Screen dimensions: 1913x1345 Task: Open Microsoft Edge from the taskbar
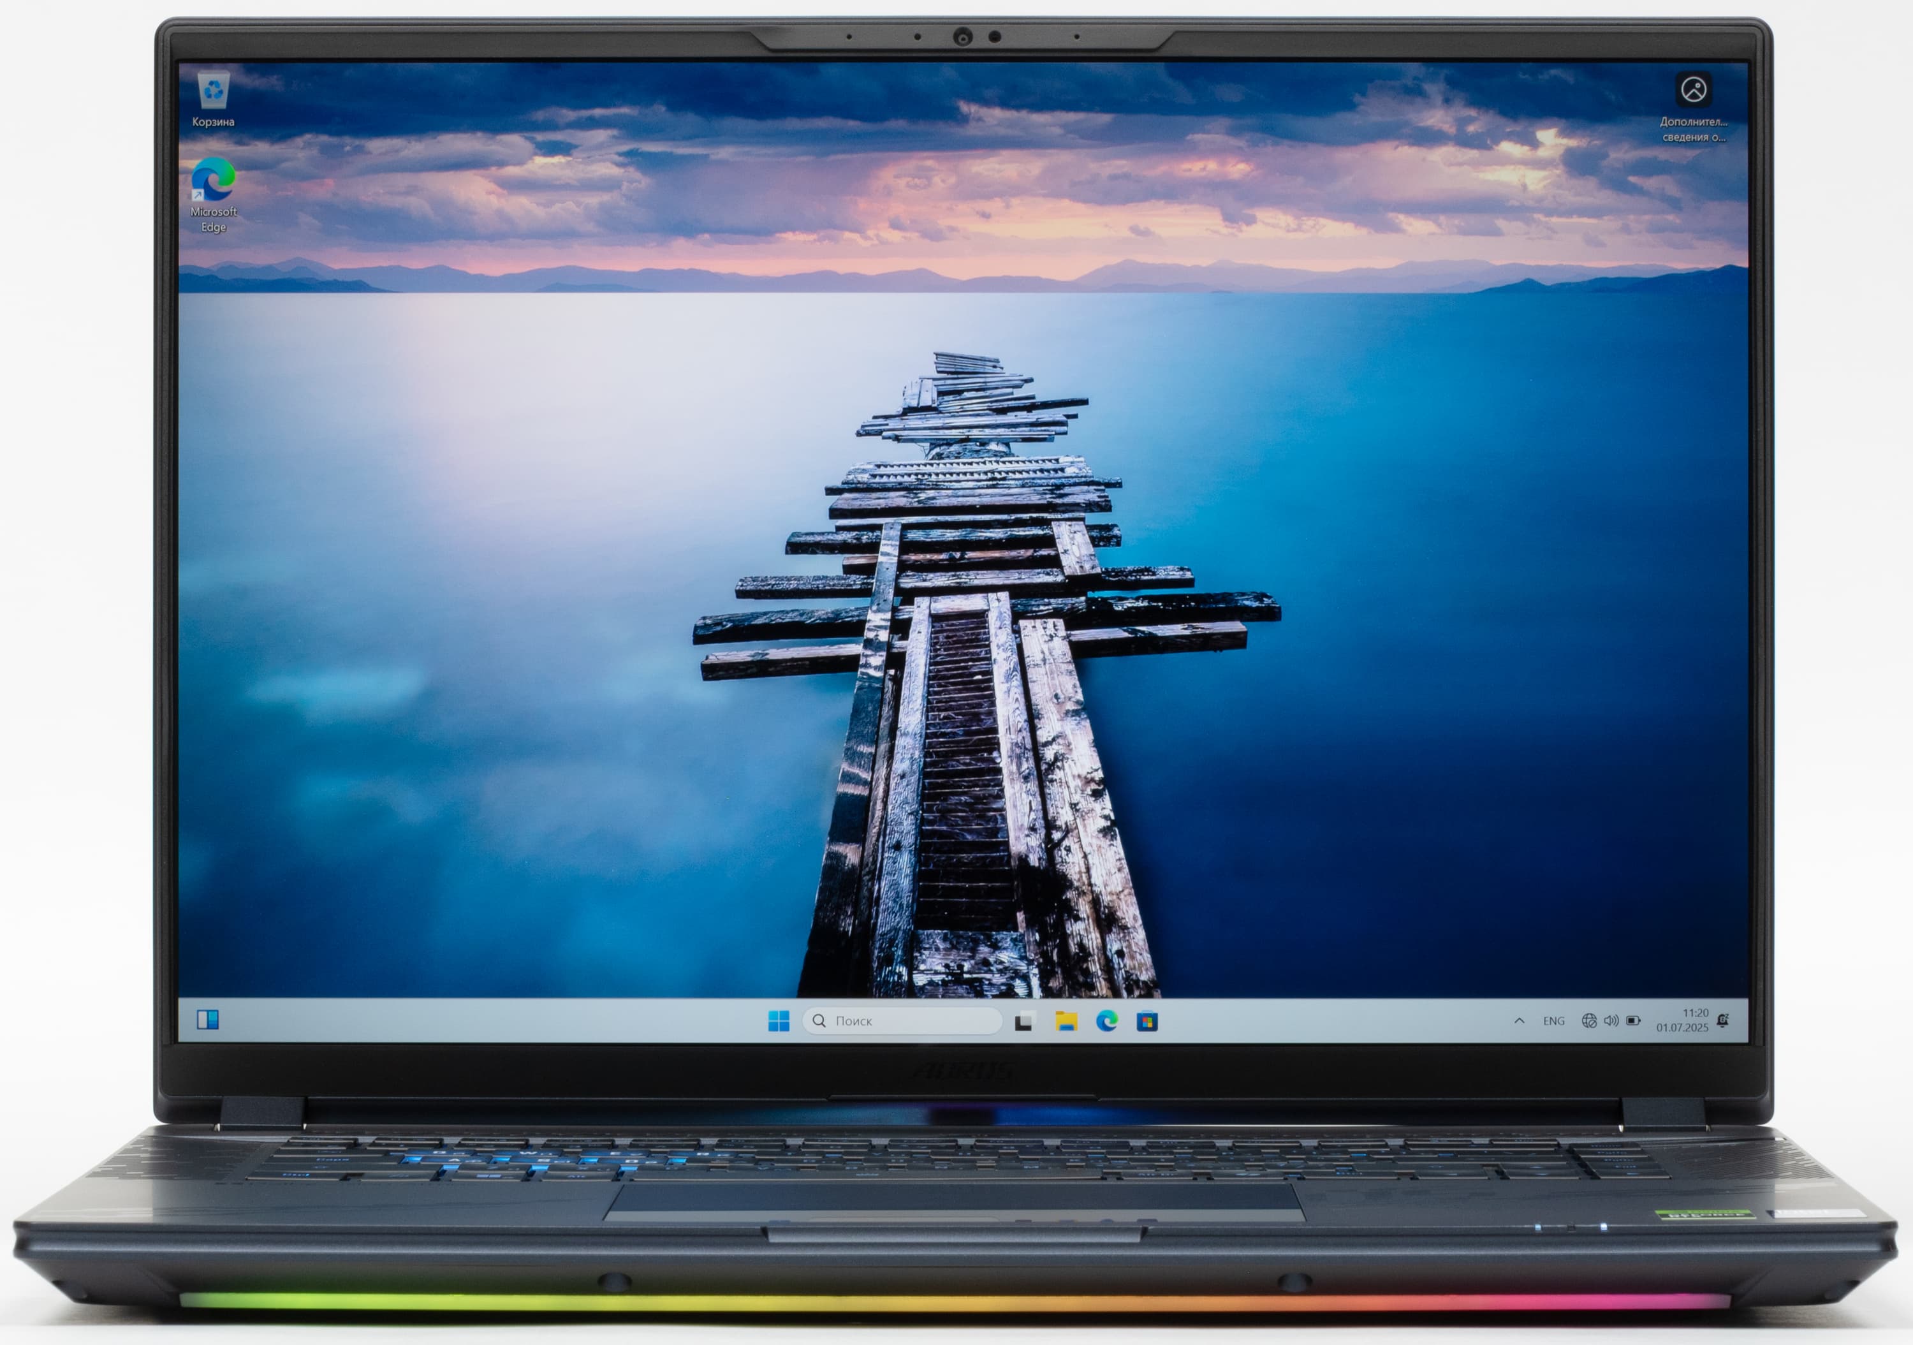coord(1106,1021)
